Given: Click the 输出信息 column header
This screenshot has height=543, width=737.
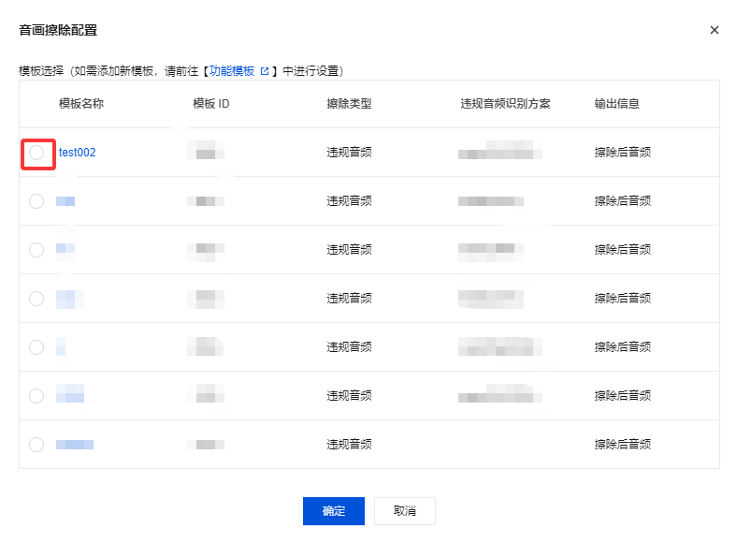Looking at the screenshot, I should click(616, 104).
